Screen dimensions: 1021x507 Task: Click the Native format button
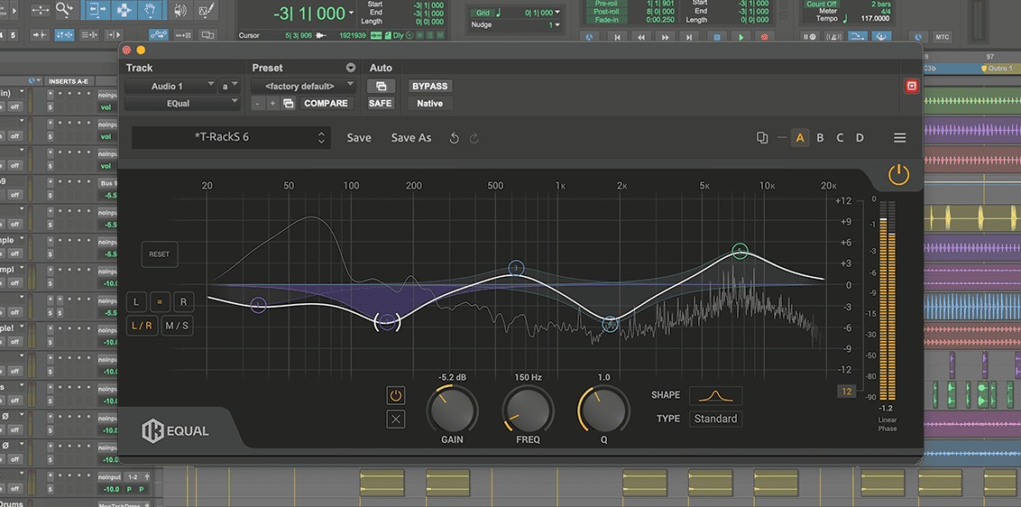(429, 103)
